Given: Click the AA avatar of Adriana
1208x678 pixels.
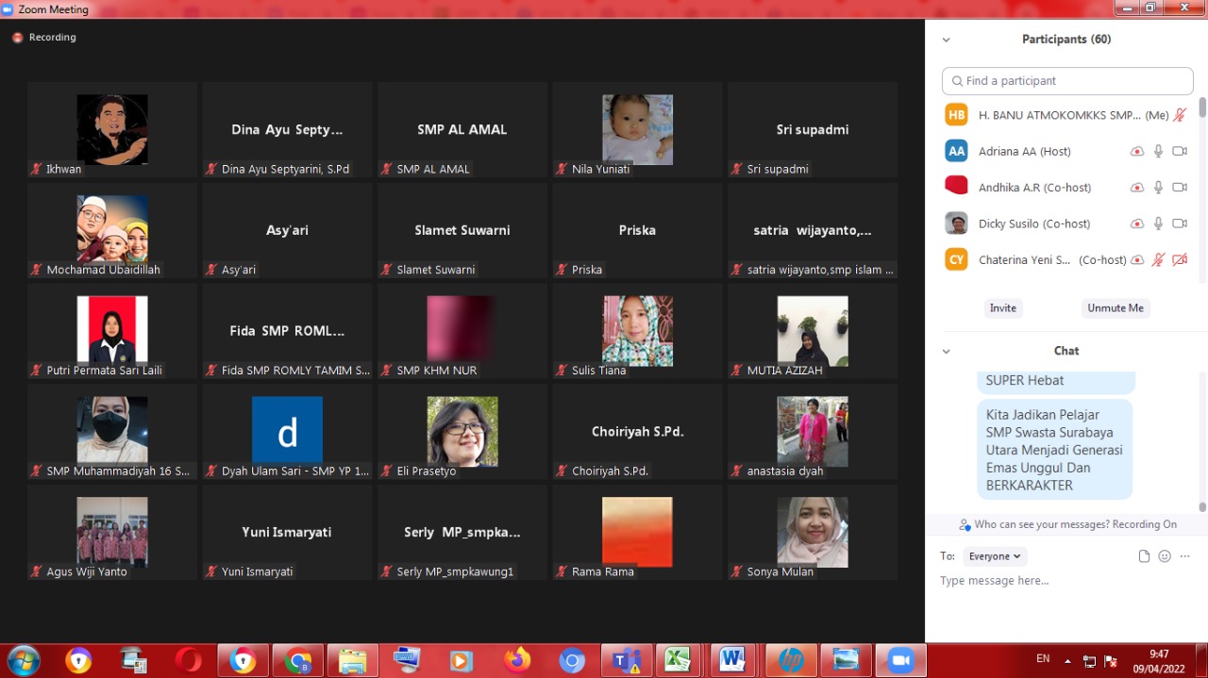Looking at the screenshot, I should pyautogui.click(x=957, y=151).
